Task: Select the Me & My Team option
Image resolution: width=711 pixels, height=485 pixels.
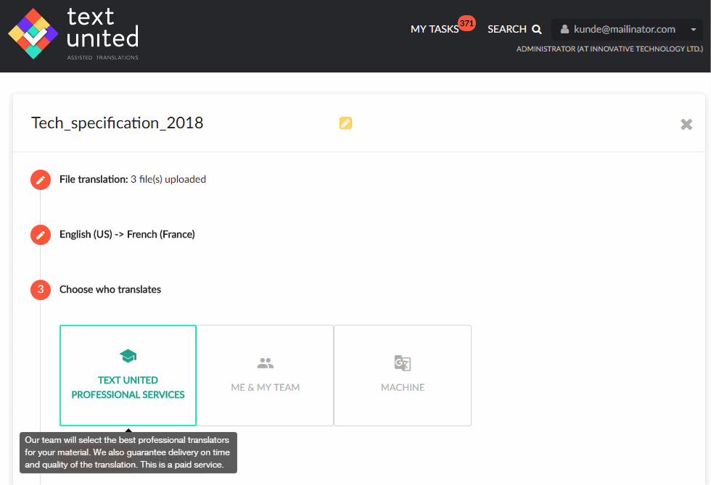Action: [266, 376]
